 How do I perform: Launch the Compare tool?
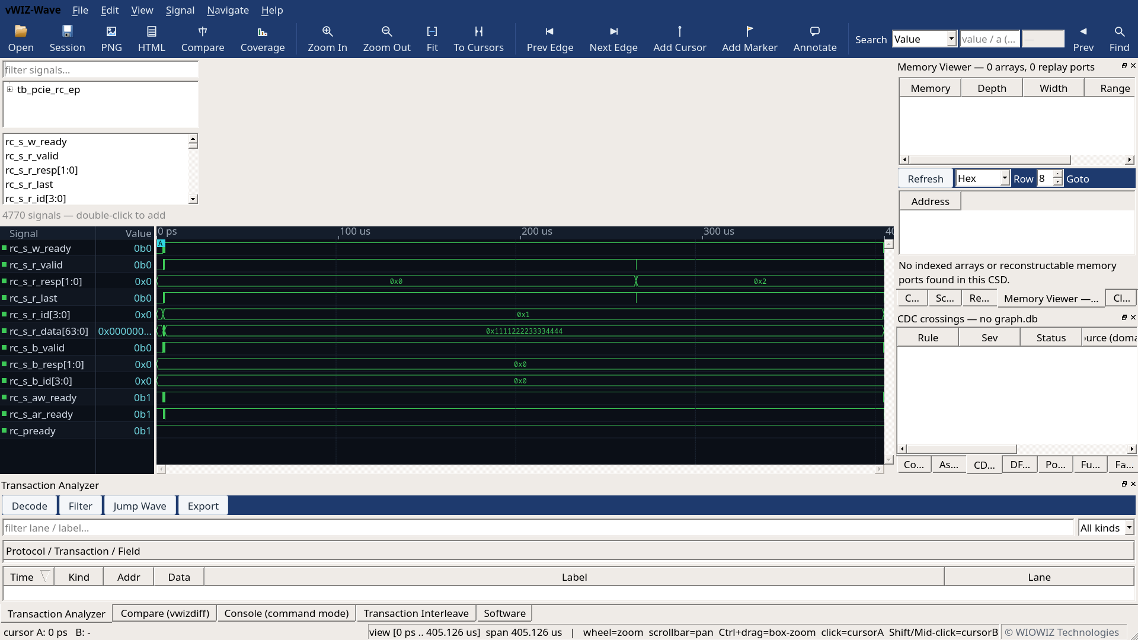tap(203, 39)
